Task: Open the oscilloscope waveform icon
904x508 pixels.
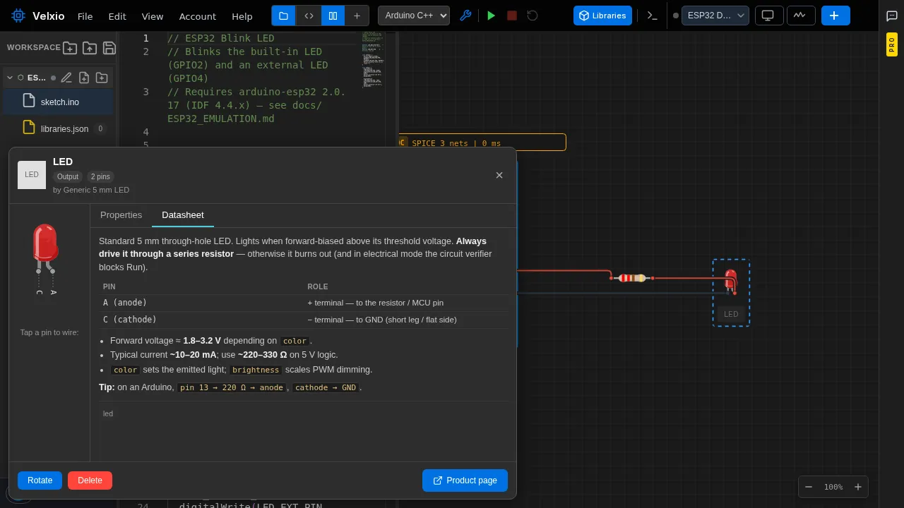Action: click(x=799, y=16)
